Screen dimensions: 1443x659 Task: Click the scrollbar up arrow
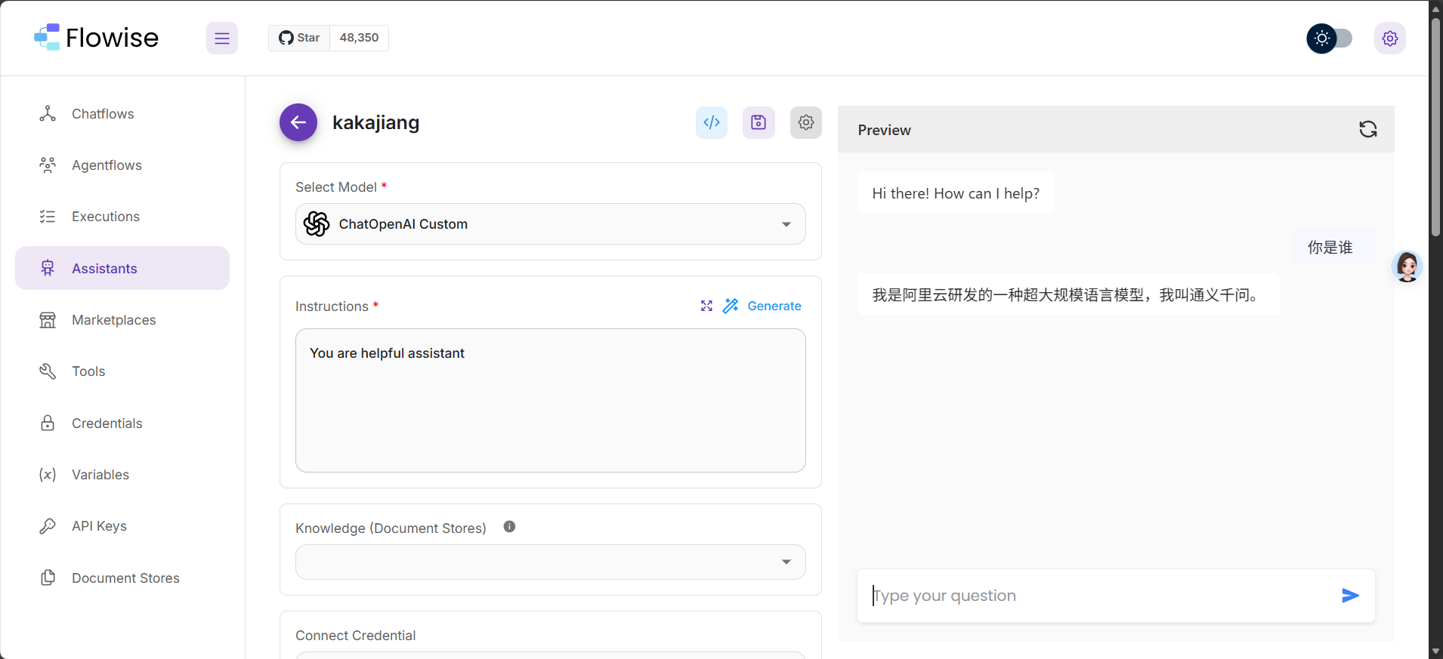pos(1435,8)
